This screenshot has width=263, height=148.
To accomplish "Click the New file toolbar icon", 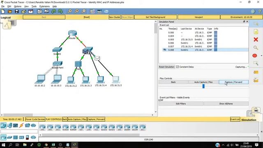I will tap(3, 12).
